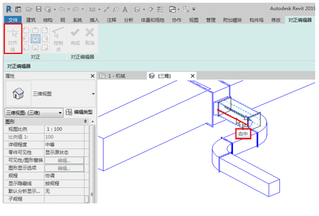Open the sync dropdown arrow in toolbar

pos(55,10)
